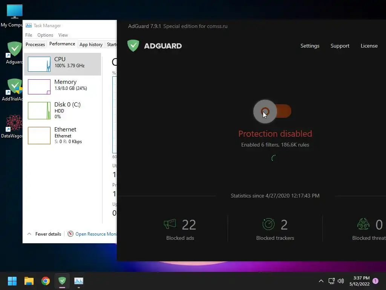The width and height of the screenshot is (386, 290).
Task: Click the Statistics since date text
Action: pyautogui.click(x=275, y=196)
